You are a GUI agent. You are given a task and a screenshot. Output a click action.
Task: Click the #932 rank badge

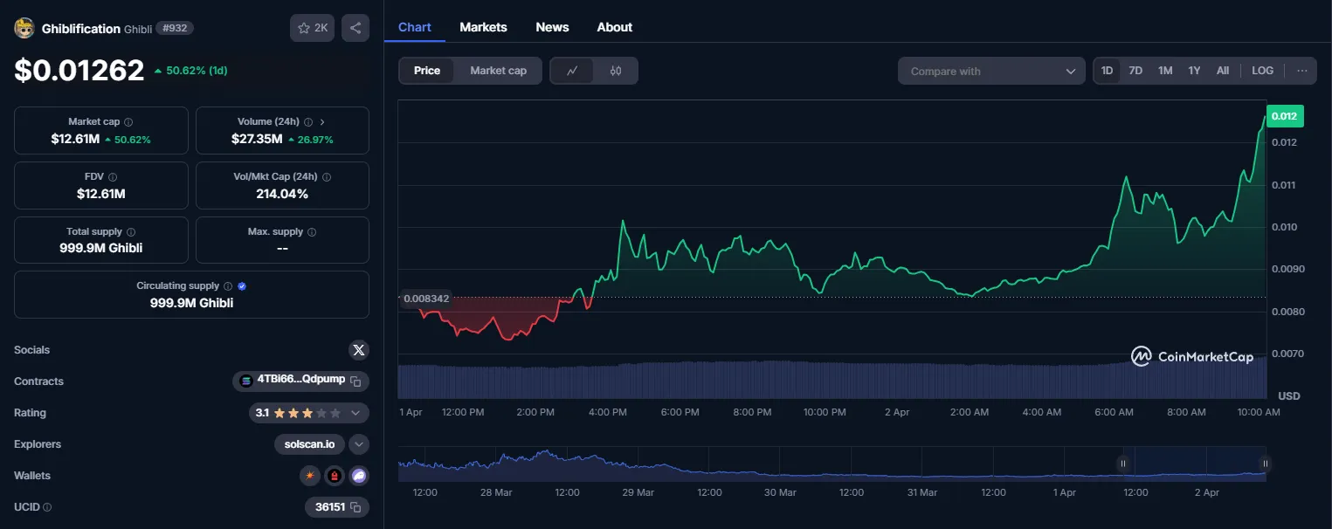coord(175,28)
